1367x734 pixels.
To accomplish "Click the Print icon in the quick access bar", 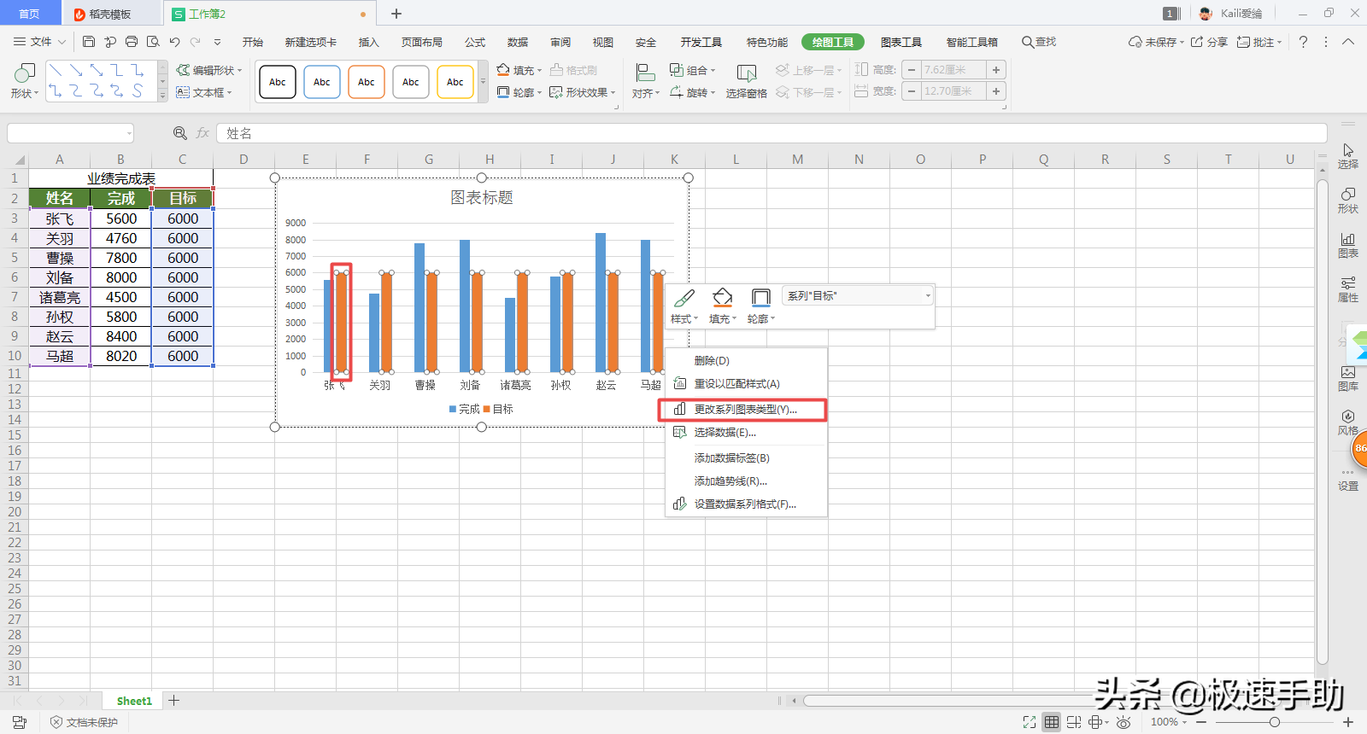I will (x=132, y=42).
